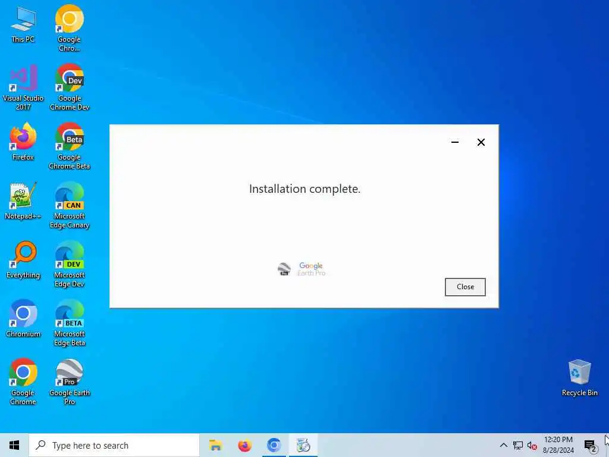This screenshot has height=457, width=609.
Task: Close installer window with X icon
Action: pyautogui.click(x=481, y=142)
